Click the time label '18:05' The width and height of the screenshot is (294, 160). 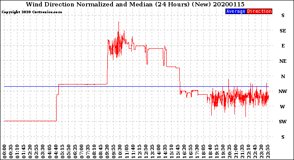click(x=203, y=151)
